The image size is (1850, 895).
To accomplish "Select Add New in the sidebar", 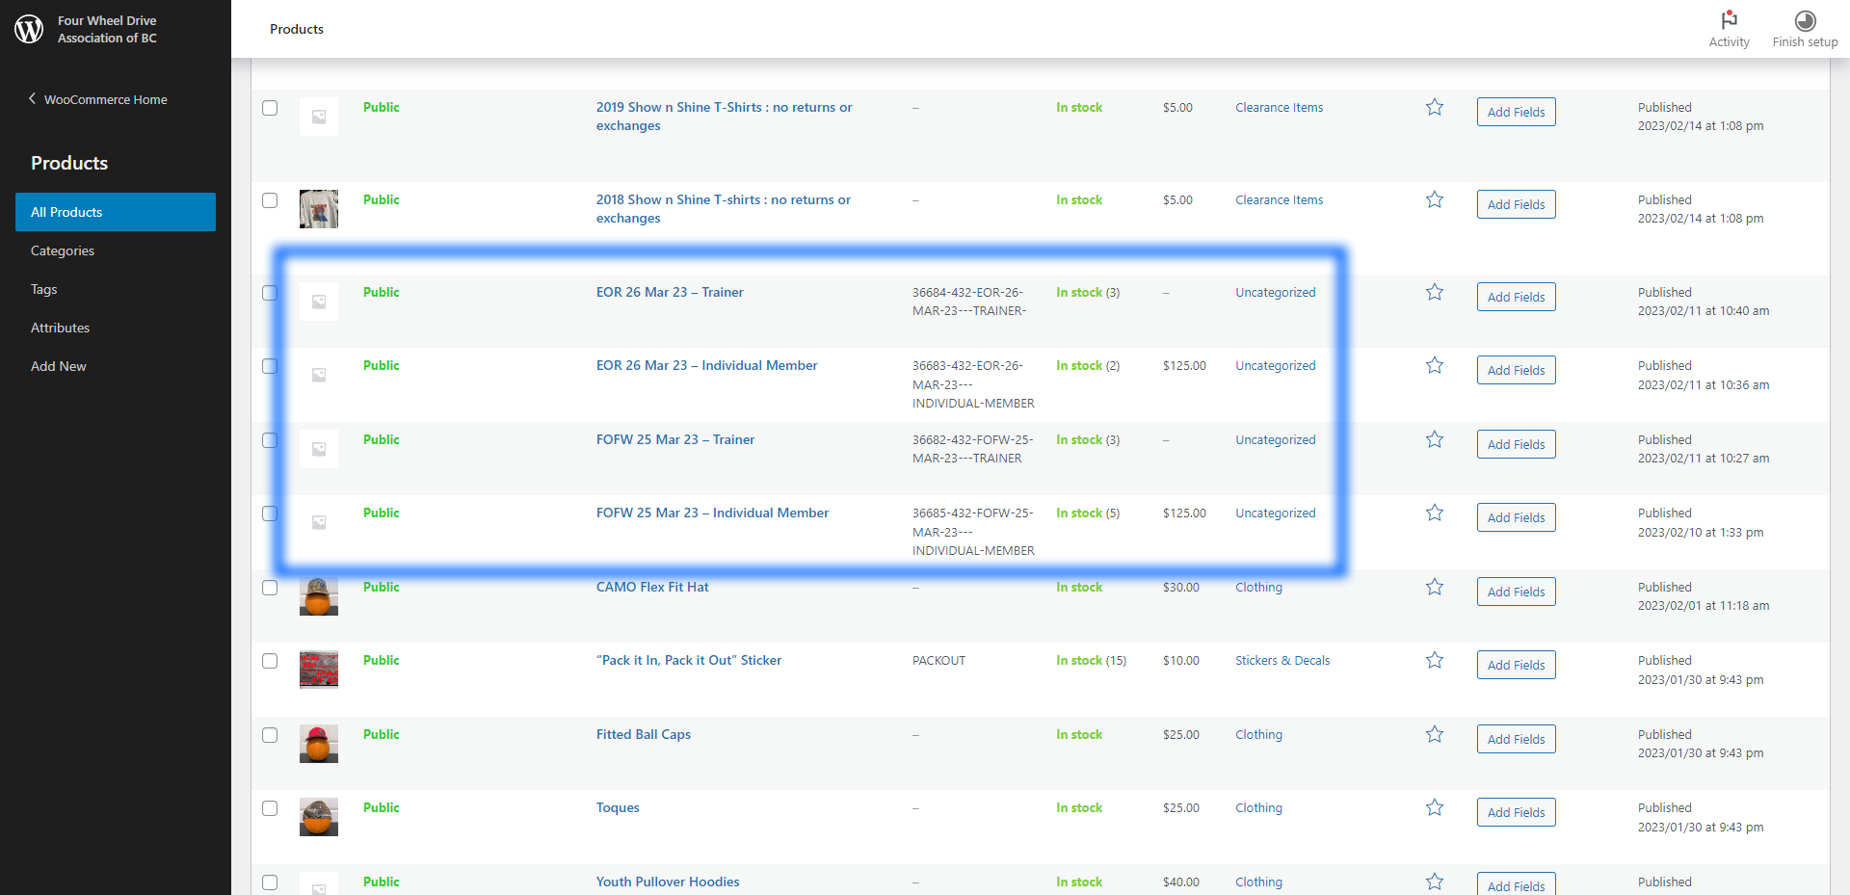I will click(59, 366).
